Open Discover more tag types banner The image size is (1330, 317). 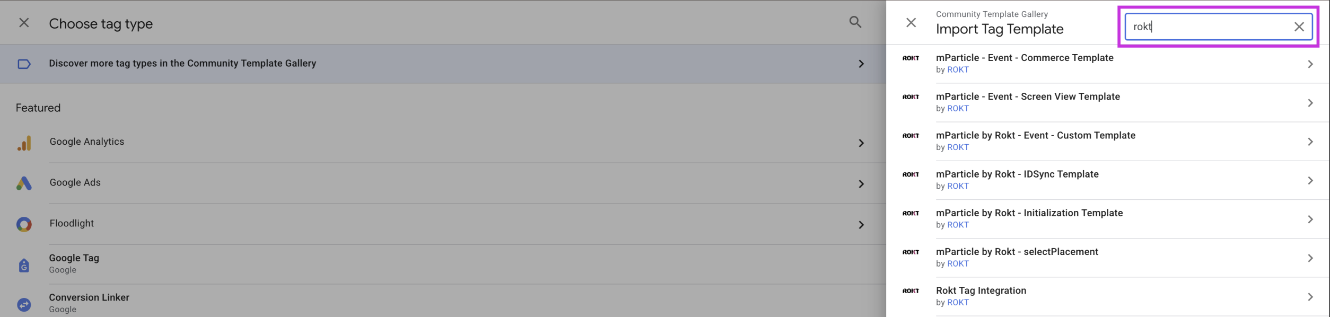(443, 64)
